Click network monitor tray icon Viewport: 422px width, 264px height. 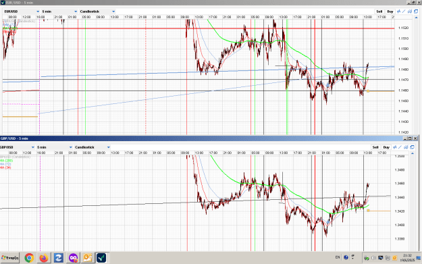381,258
